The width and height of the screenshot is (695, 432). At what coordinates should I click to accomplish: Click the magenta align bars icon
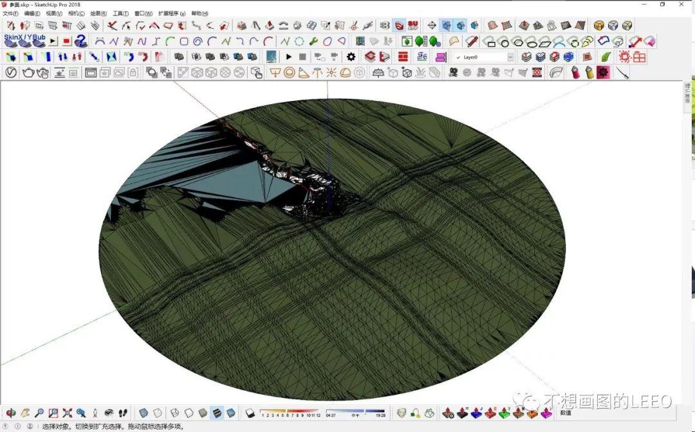click(440, 57)
